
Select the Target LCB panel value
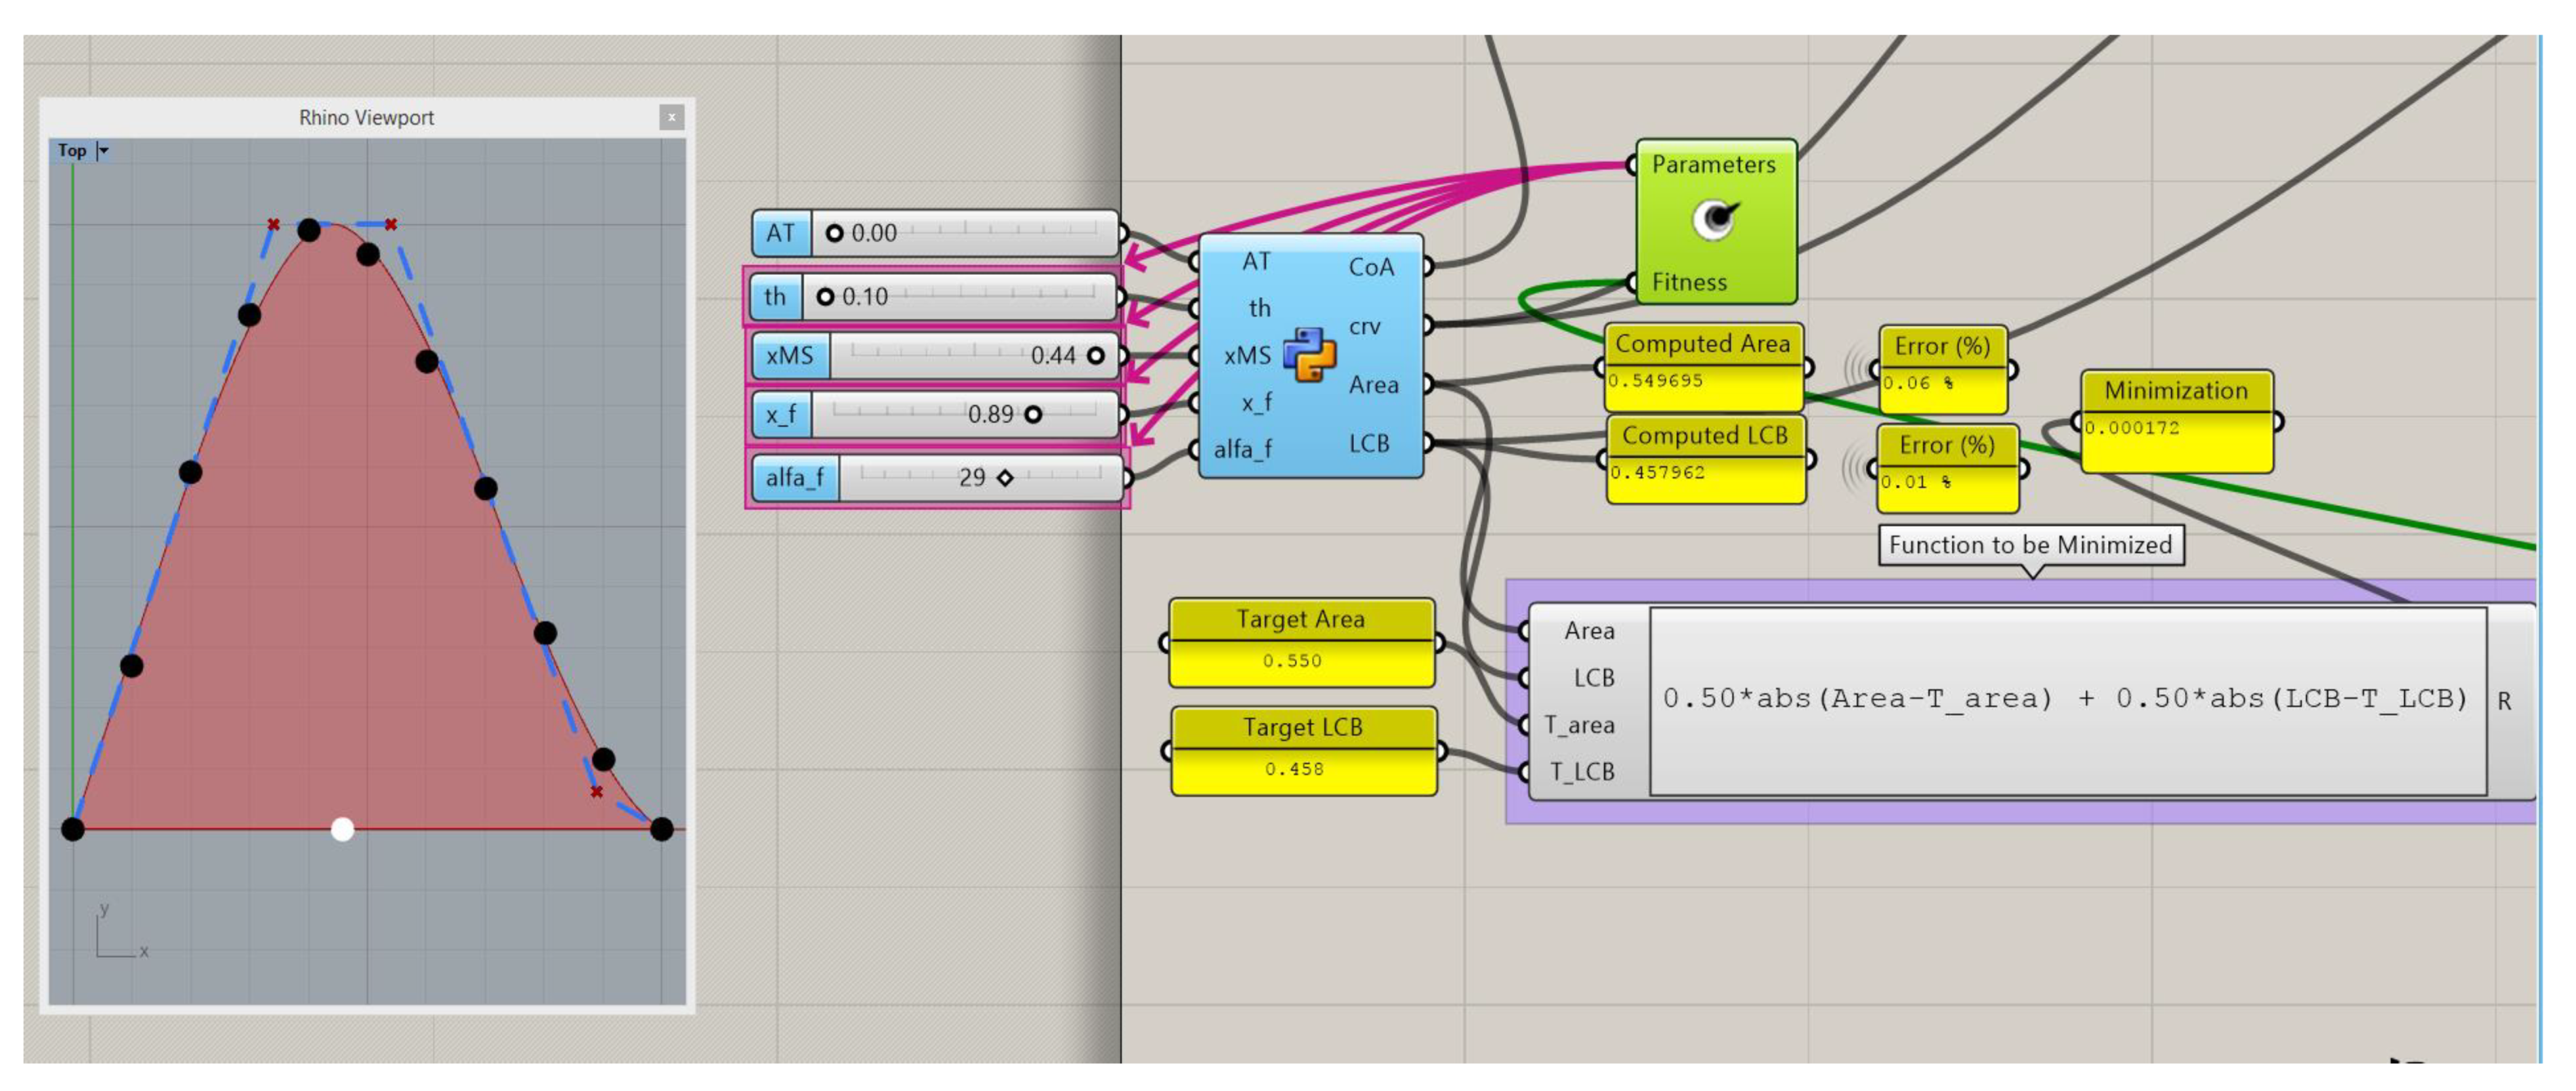tap(1294, 769)
